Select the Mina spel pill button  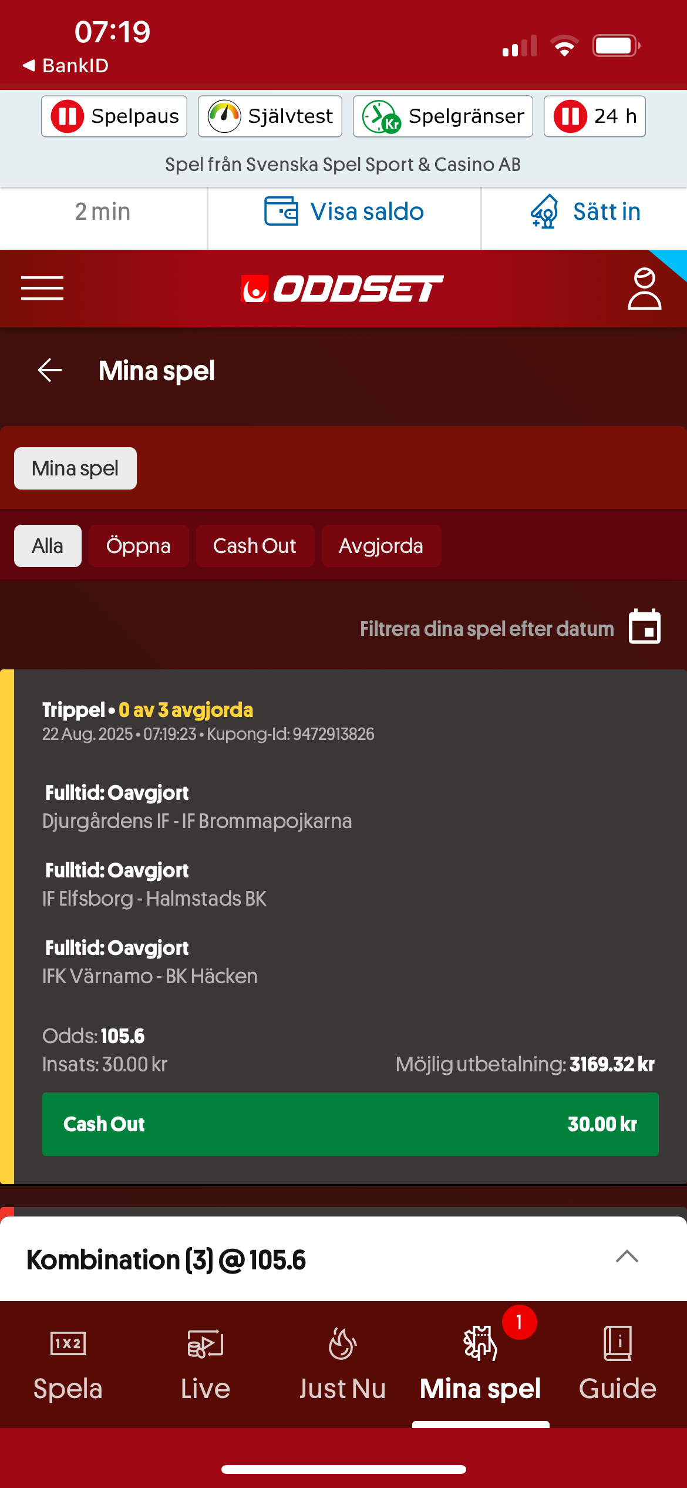pos(75,468)
